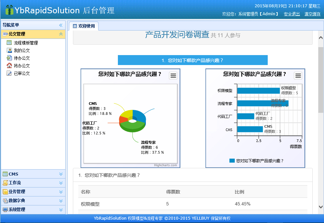Click the 流程模板管理 table icon

pyautogui.click(x=9, y=42)
